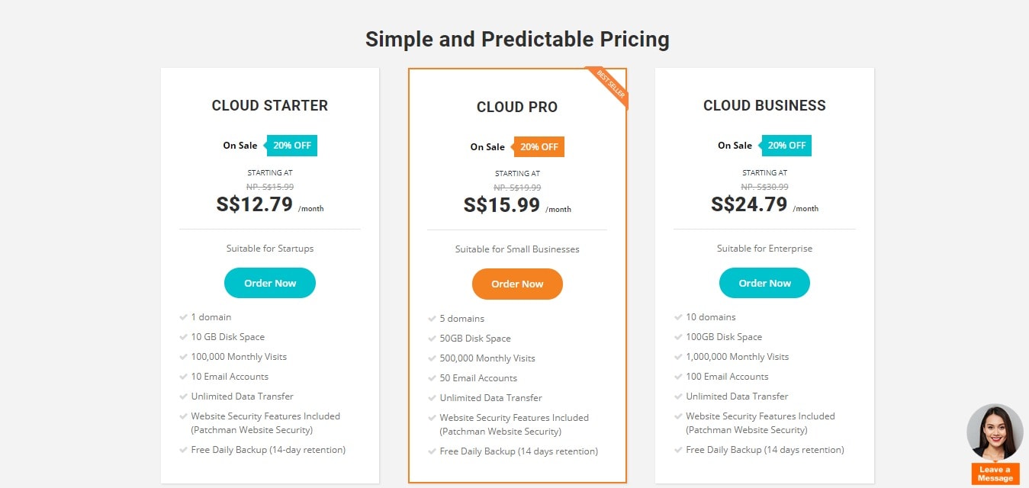
Task: Click the checkmark beside 50GB Disk Space
Action: point(433,339)
